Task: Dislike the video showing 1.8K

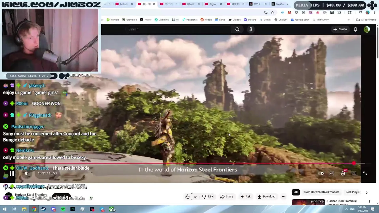Action: tap(208, 196)
